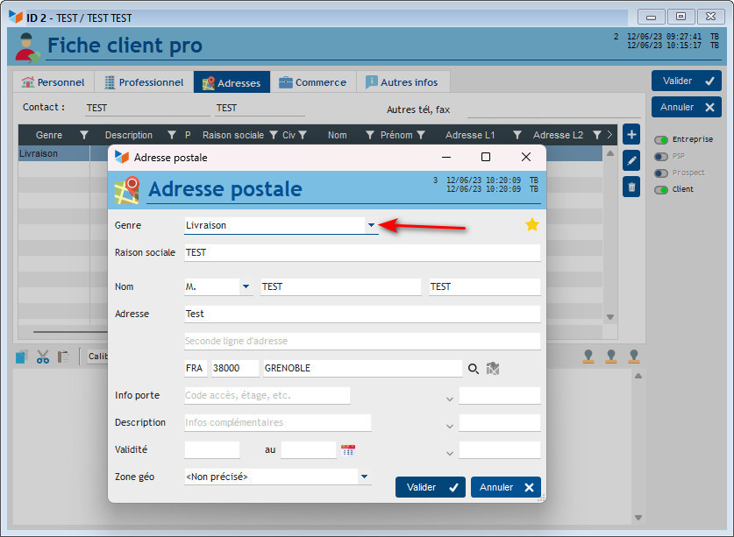This screenshot has width=734, height=537.
Task: Click the trash icon to delete the address
Action: [x=631, y=186]
